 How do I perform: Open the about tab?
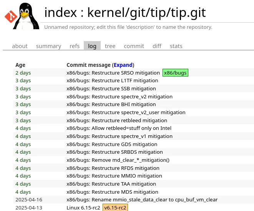20,46
